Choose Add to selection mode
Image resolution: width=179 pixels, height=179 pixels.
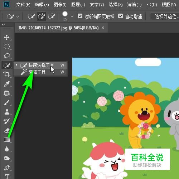[42, 16]
